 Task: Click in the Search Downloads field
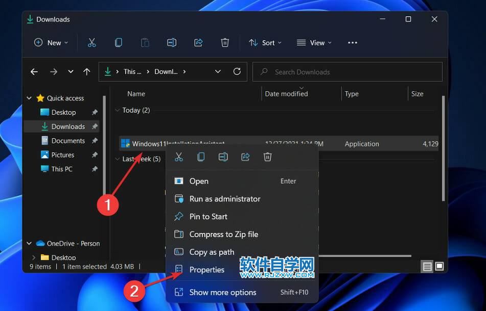pyautogui.click(x=348, y=72)
